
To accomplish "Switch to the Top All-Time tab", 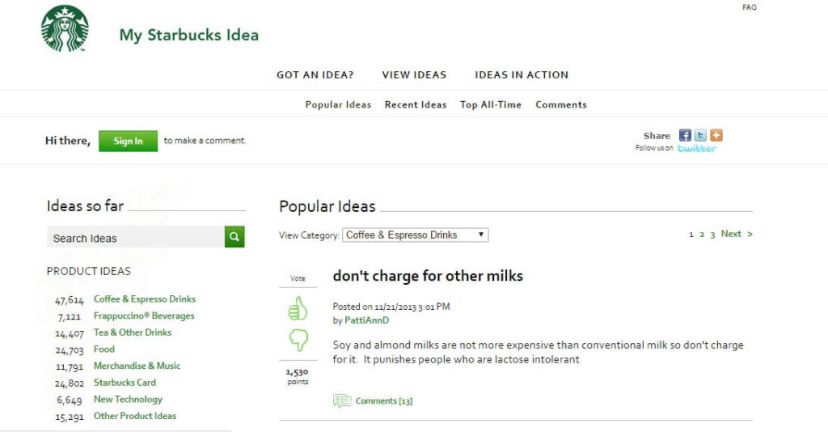I will 491,104.
